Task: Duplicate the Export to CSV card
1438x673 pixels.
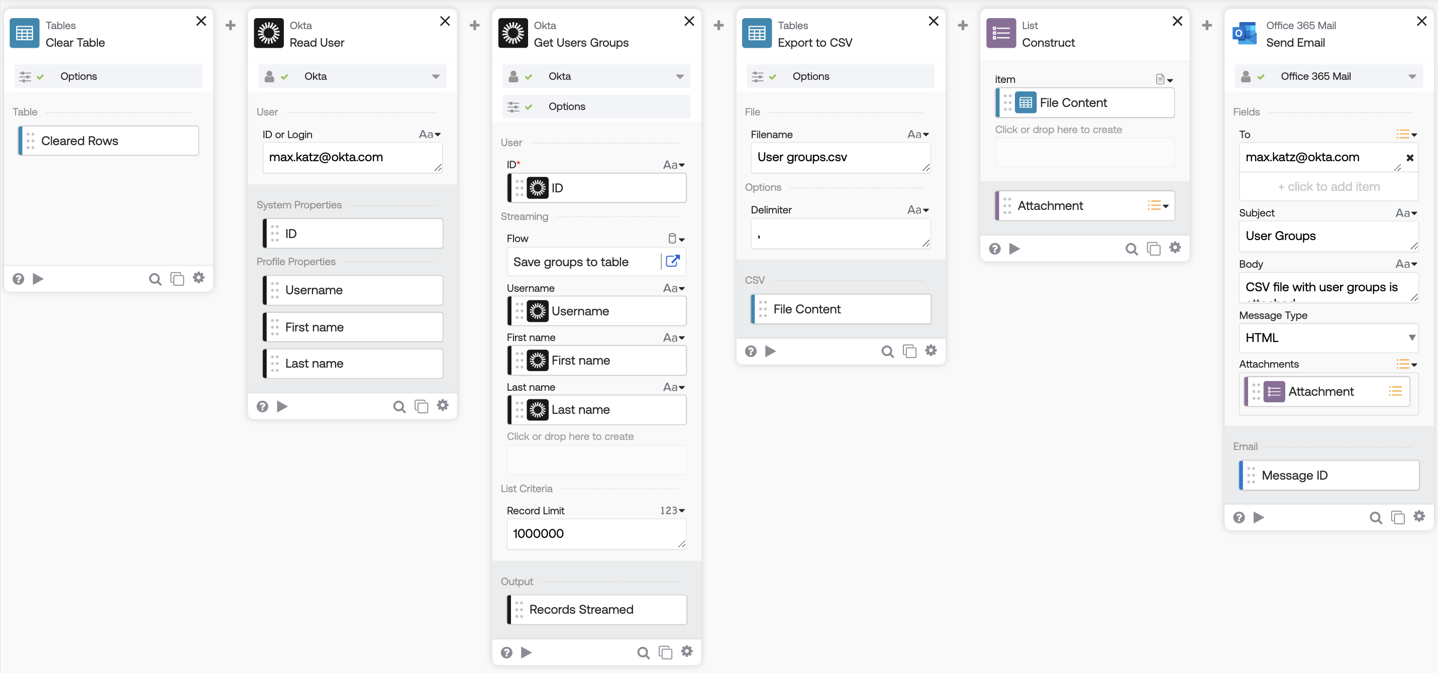Action: pos(909,351)
